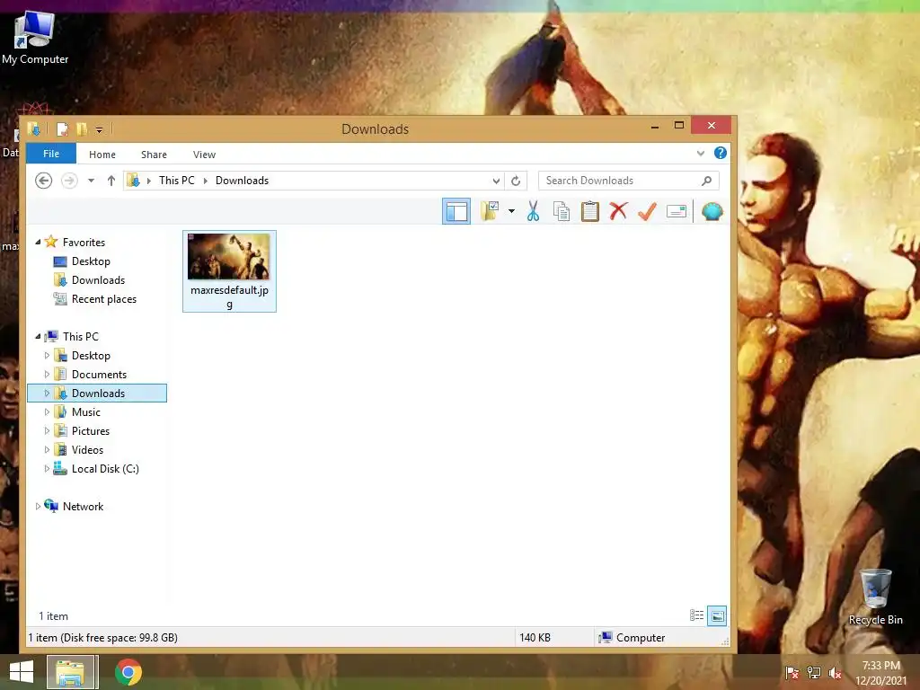Click the Rename icon in toolbar

(677, 211)
